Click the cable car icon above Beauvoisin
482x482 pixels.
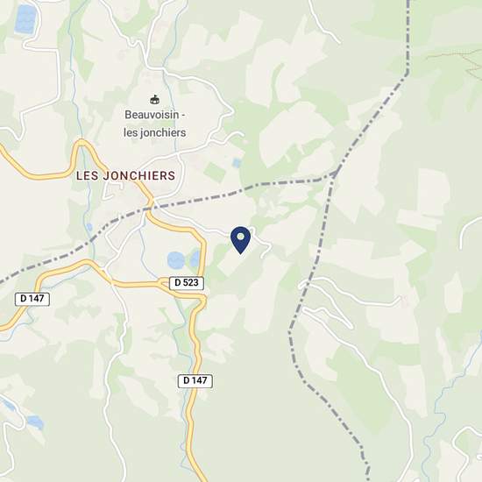coord(154,99)
